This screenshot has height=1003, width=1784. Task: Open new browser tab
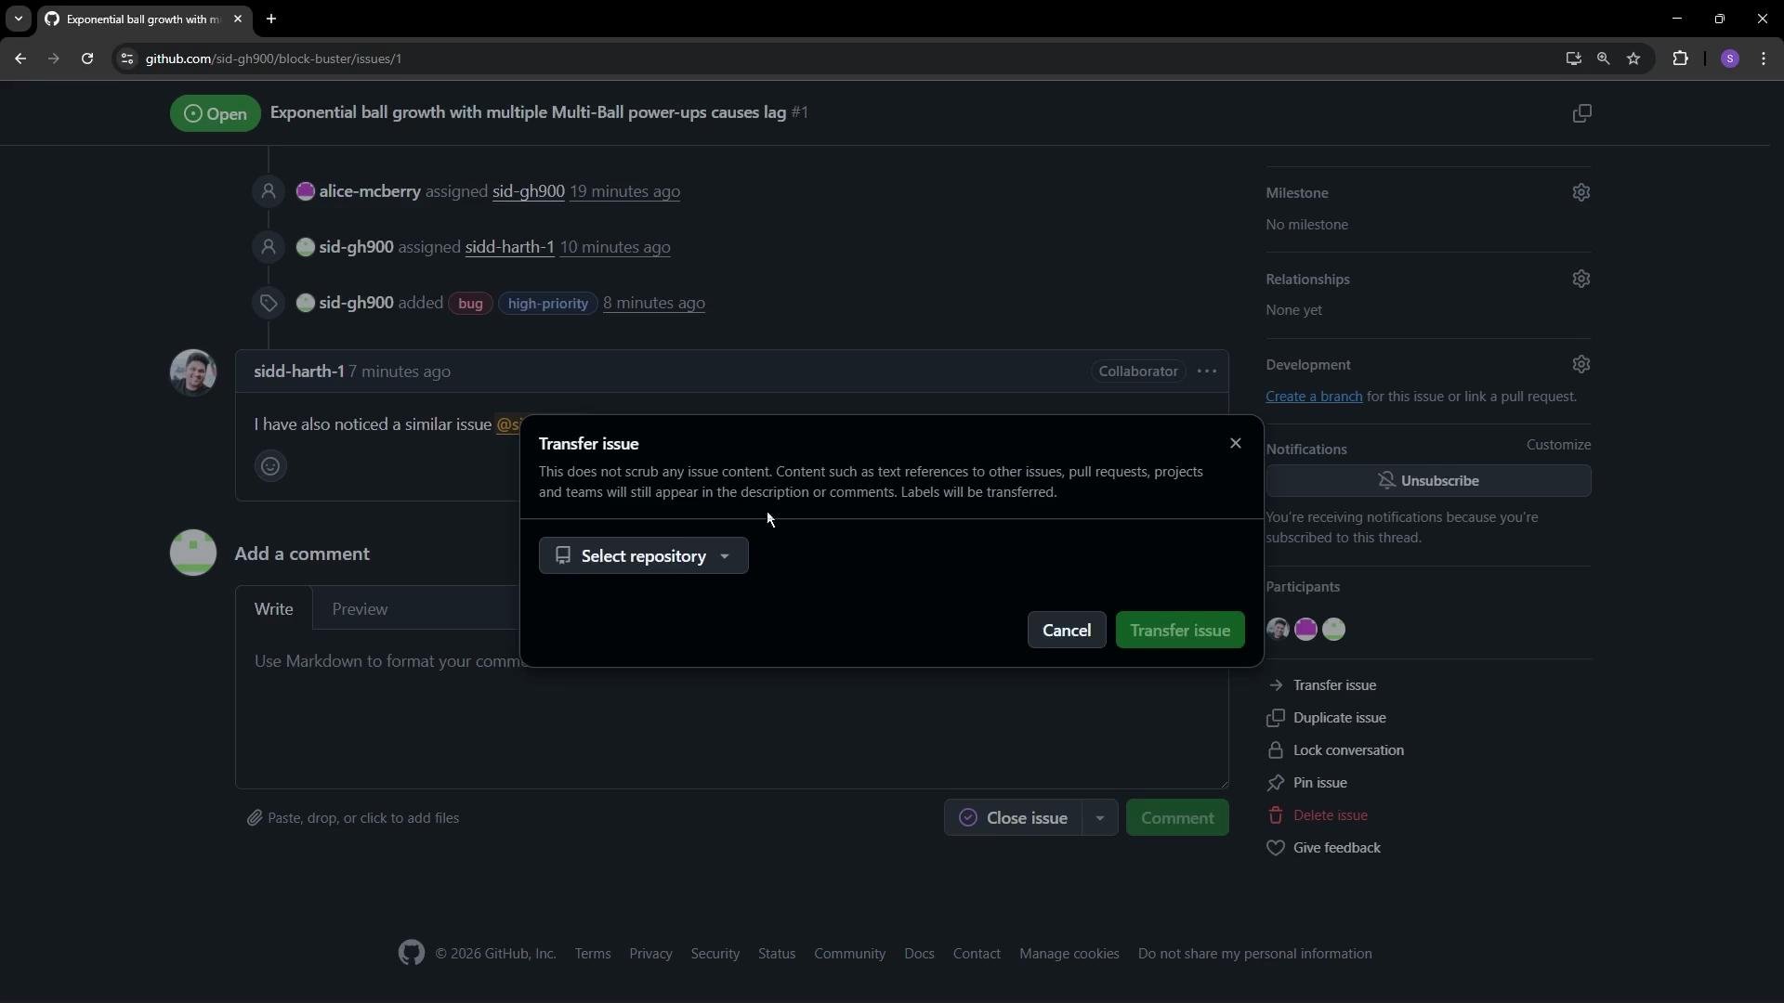pos(271,19)
